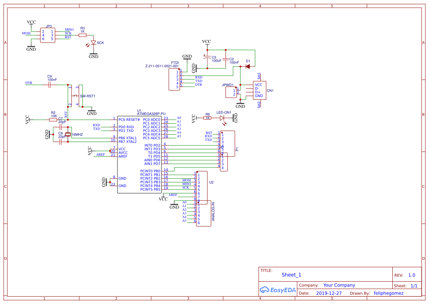Viewport: 429px width, 304px height.
Task: Click the date 2019-12-27 field
Action: (x=329, y=293)
